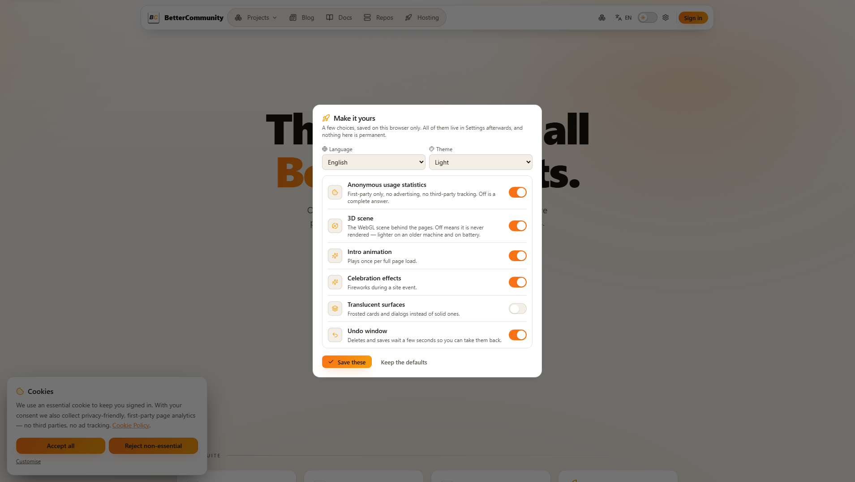Click the Translucent surfaces layers icon

335,309
